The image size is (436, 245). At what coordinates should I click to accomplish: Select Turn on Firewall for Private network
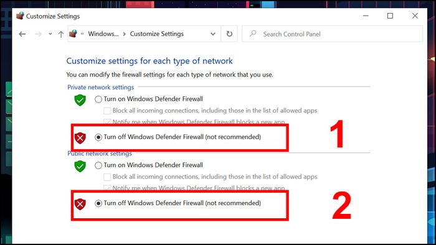[98, 99]
